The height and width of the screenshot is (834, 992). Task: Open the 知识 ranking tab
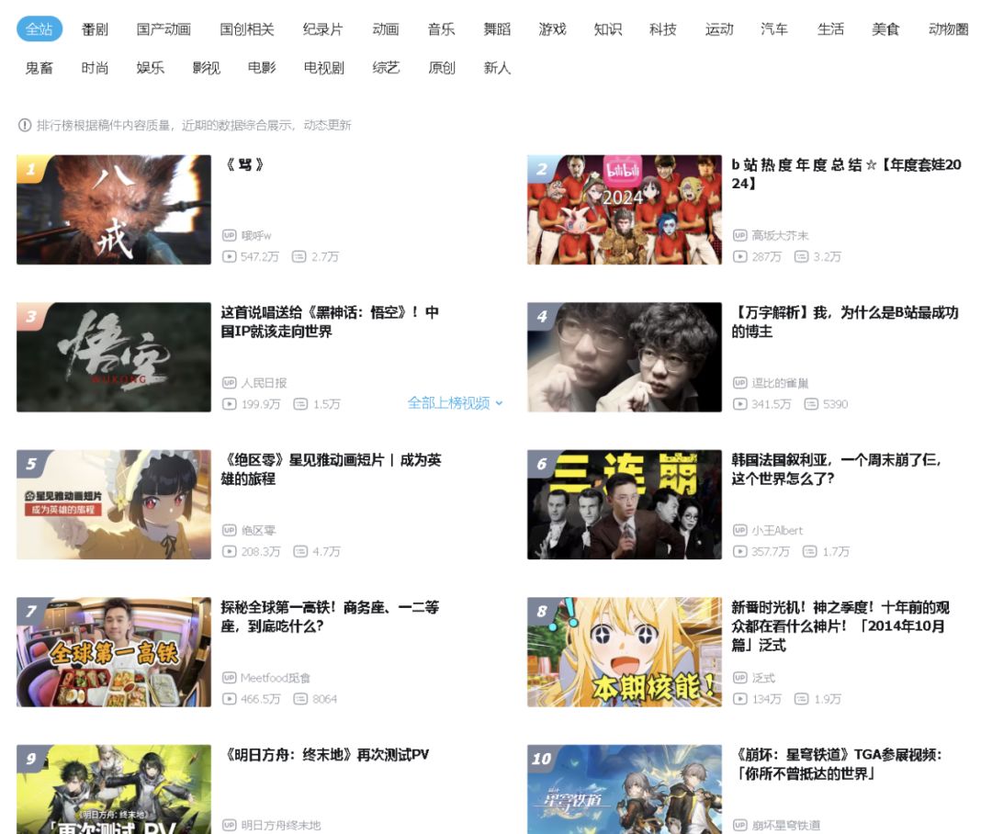(x=608, y=29)
